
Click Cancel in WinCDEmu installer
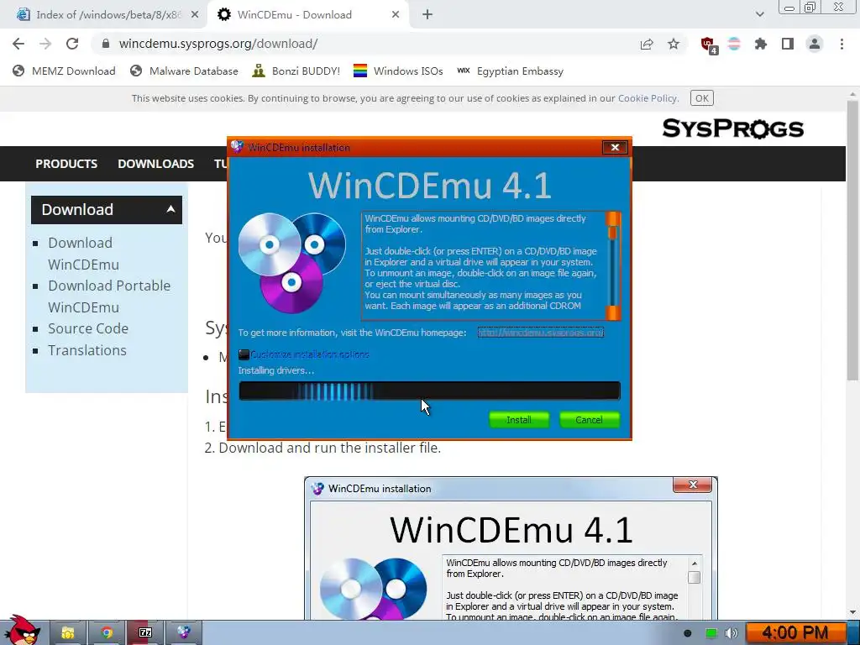tap(589, 420)
